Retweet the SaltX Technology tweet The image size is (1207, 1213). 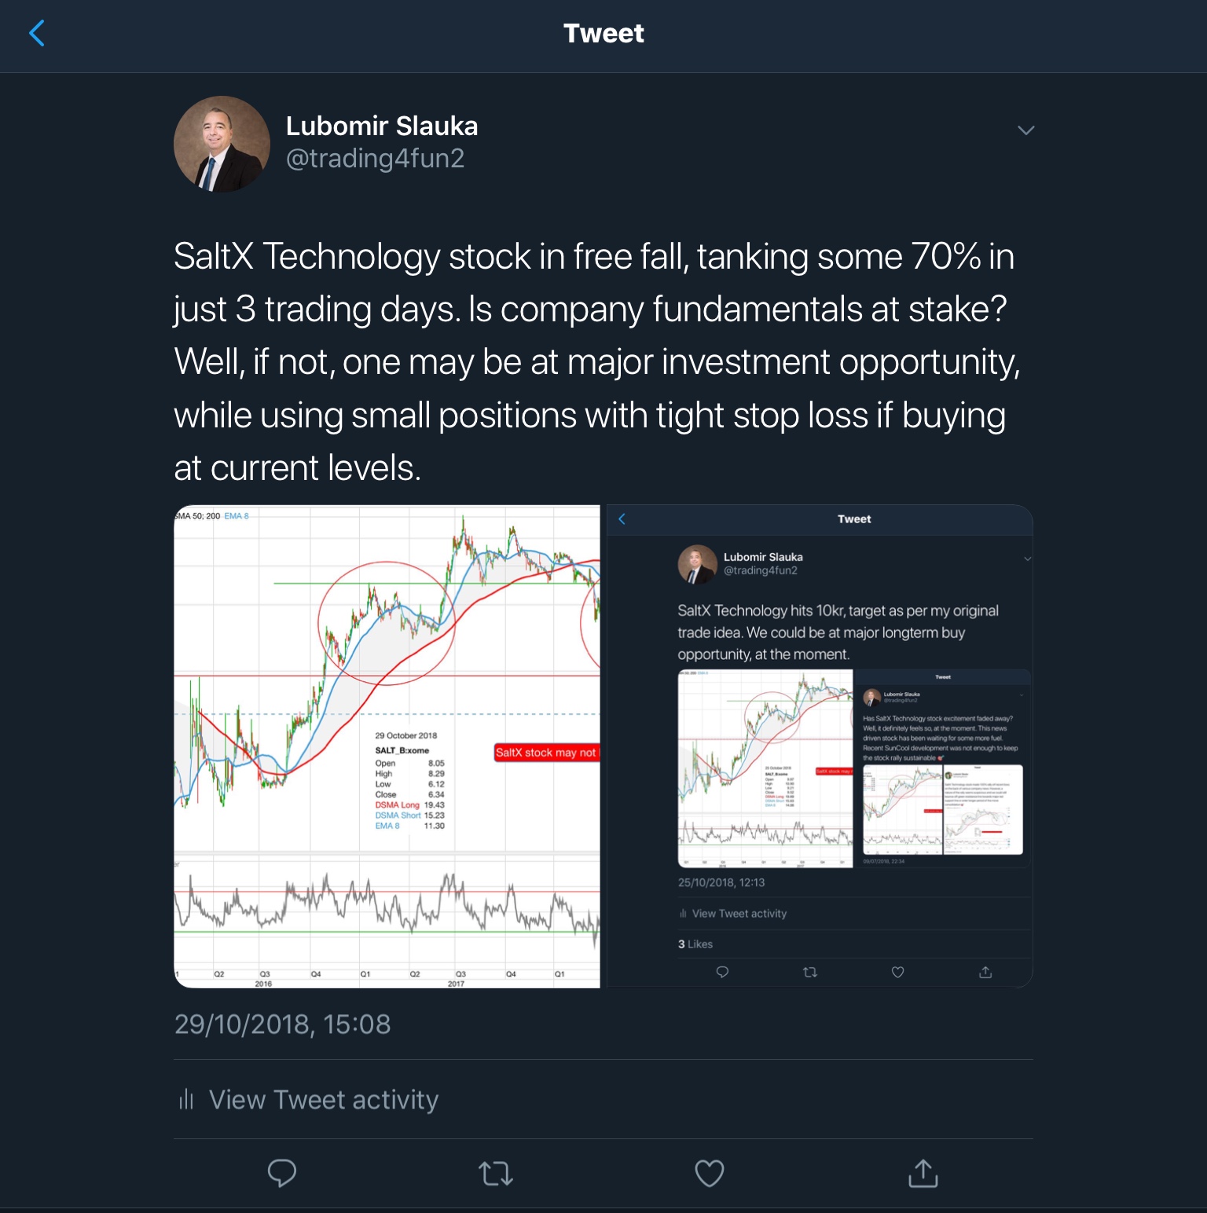tap(496, 1174)
